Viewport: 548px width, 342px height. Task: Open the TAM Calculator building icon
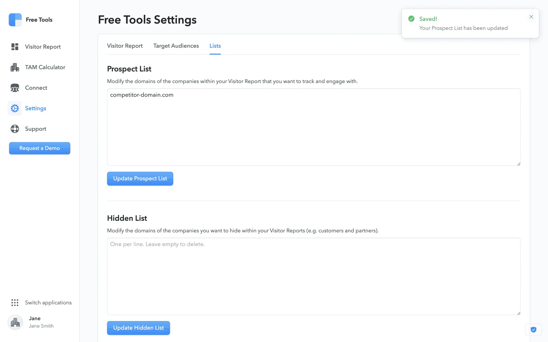pyautogui.click(x=15, y=67)
